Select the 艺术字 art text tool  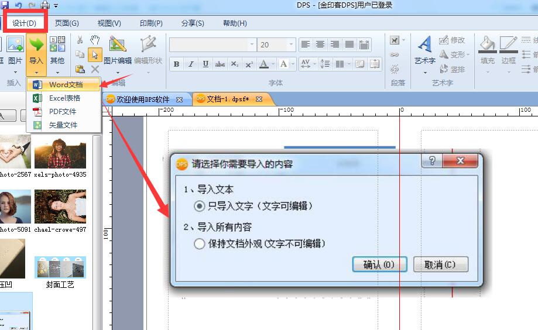pyautogui.click(x=425, y=51)
